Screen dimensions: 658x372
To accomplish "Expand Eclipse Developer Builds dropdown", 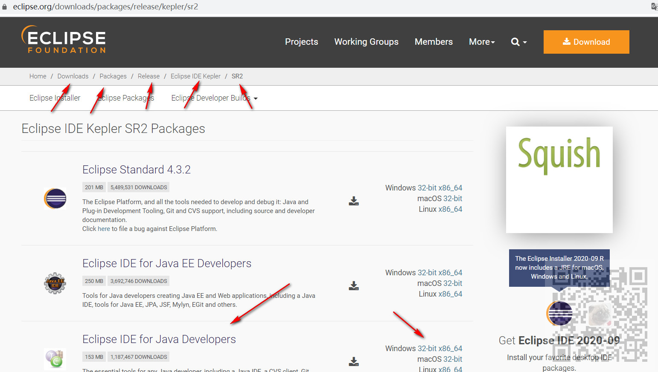I will click(x=214, y=98).
